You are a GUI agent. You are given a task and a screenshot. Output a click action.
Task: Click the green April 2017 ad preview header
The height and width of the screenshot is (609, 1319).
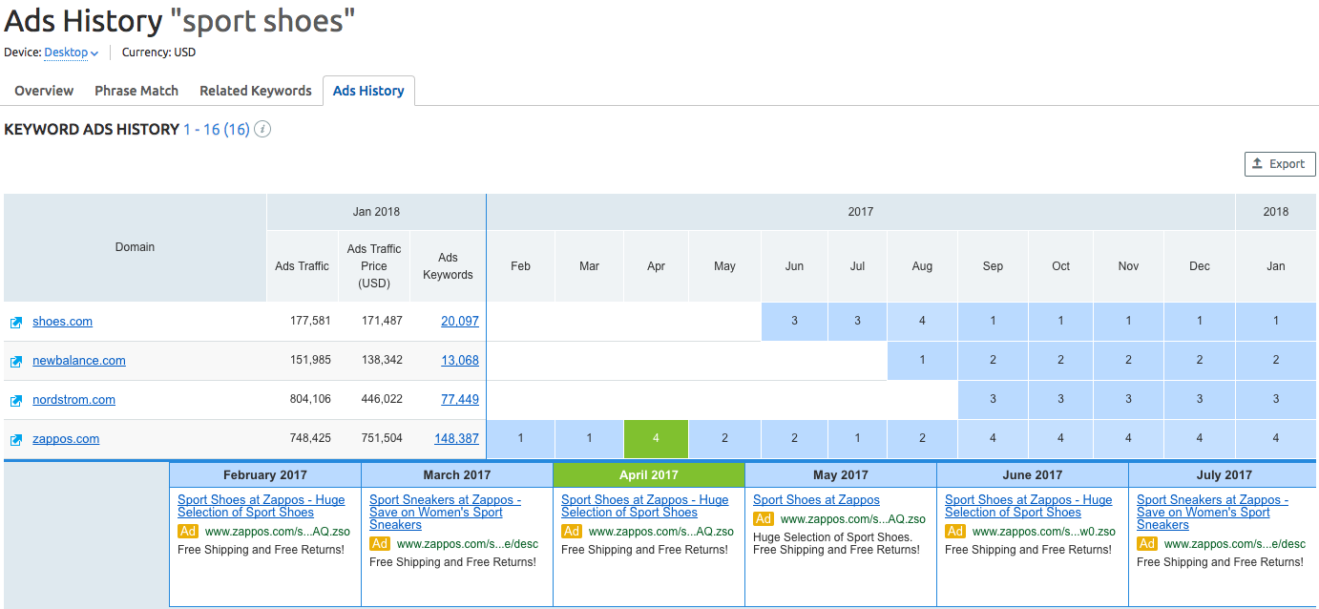648,475
